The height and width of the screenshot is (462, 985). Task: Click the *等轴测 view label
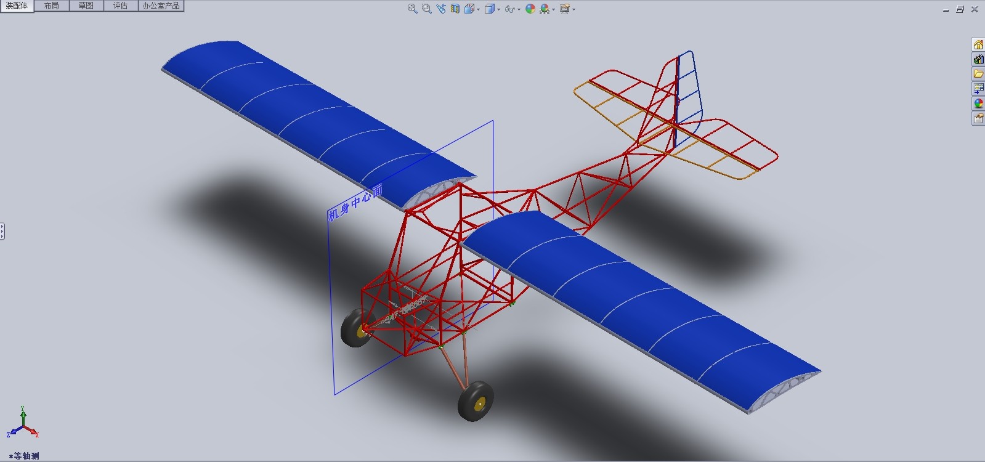[x=25, y=456]
